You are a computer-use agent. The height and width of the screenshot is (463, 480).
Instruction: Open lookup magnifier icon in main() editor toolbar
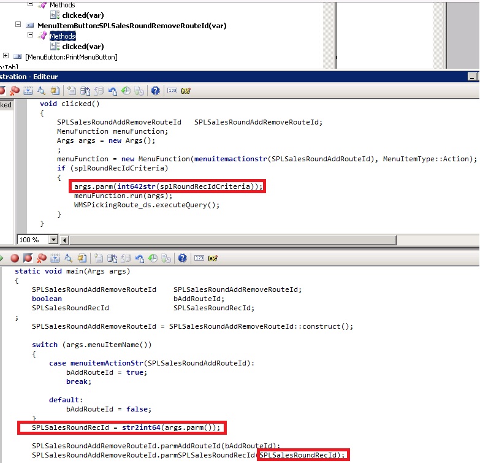click(68, 258)
